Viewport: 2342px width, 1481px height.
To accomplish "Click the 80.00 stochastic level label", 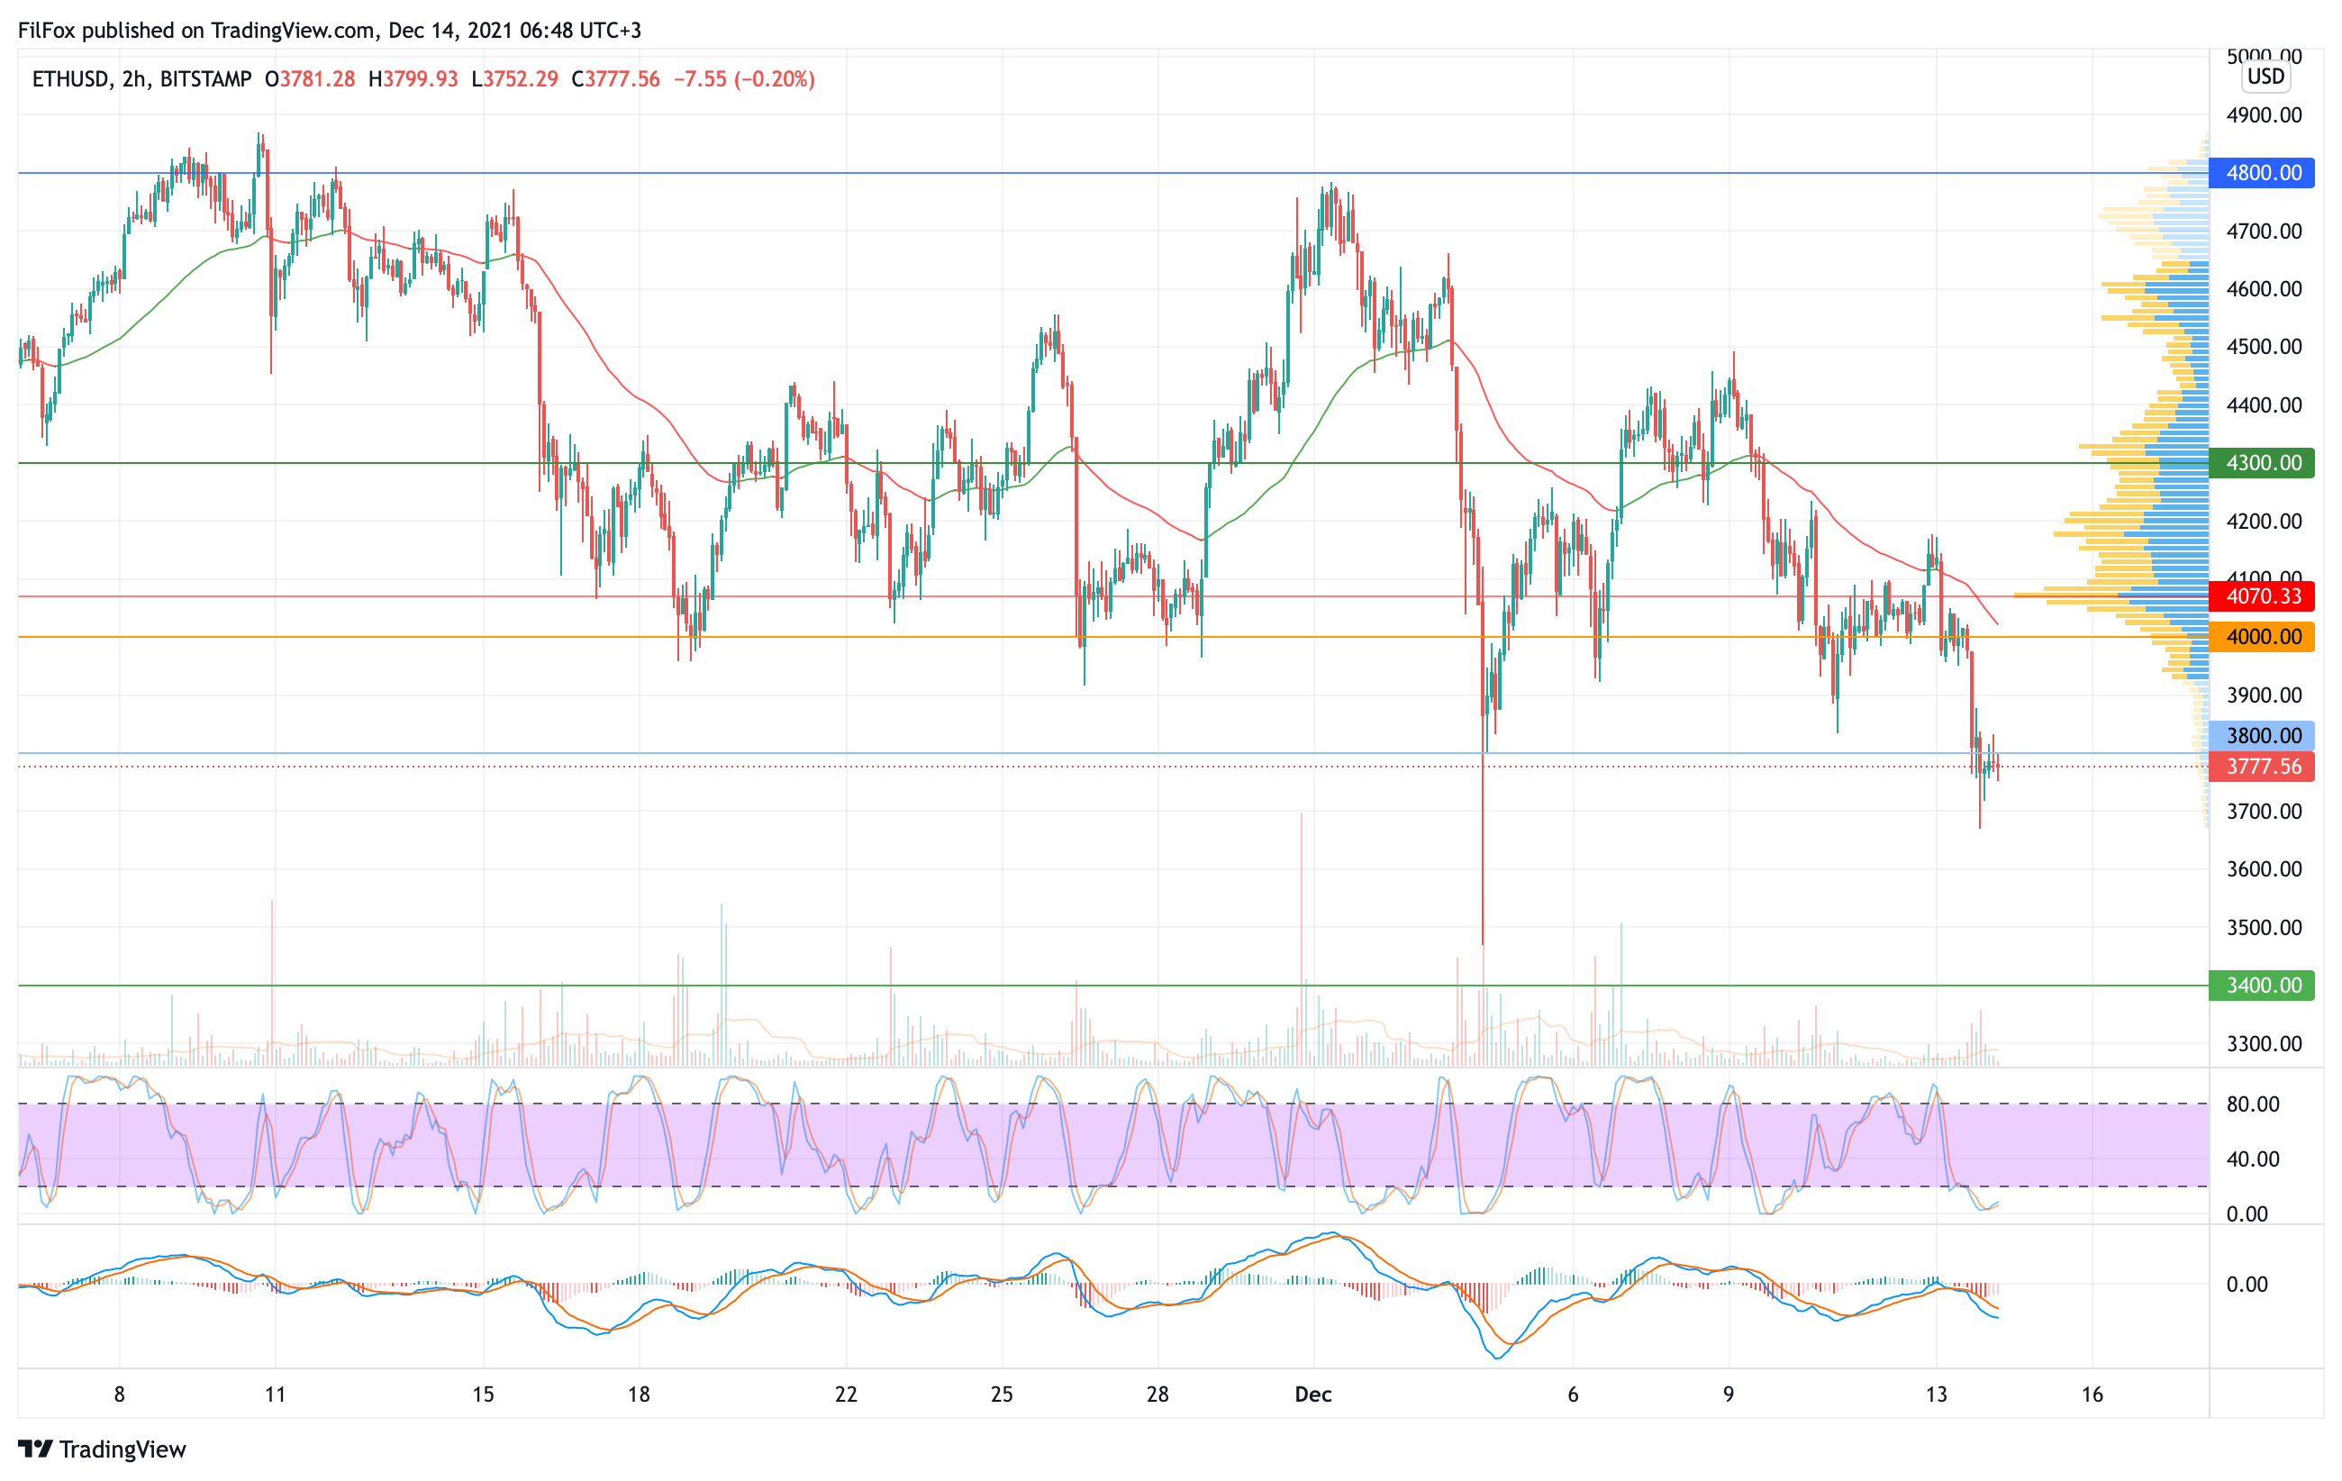I will (2253, 1104).
